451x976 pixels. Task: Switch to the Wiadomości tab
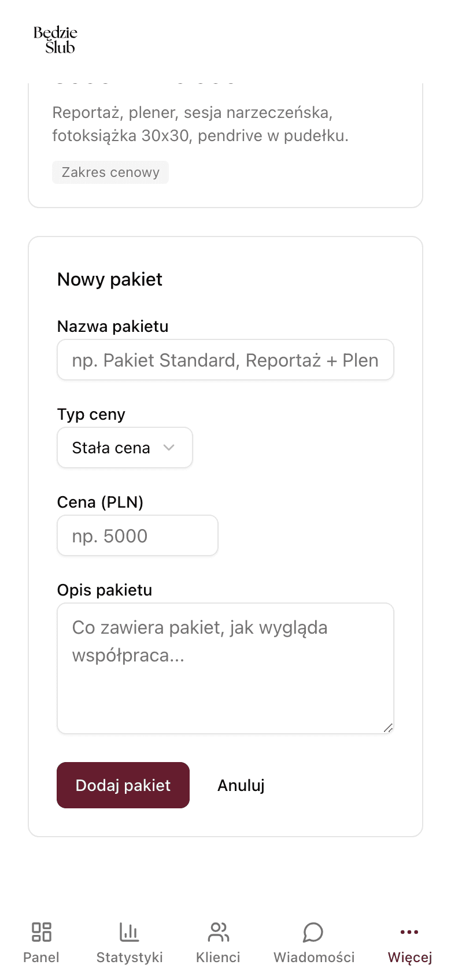[x=313, y=942]
